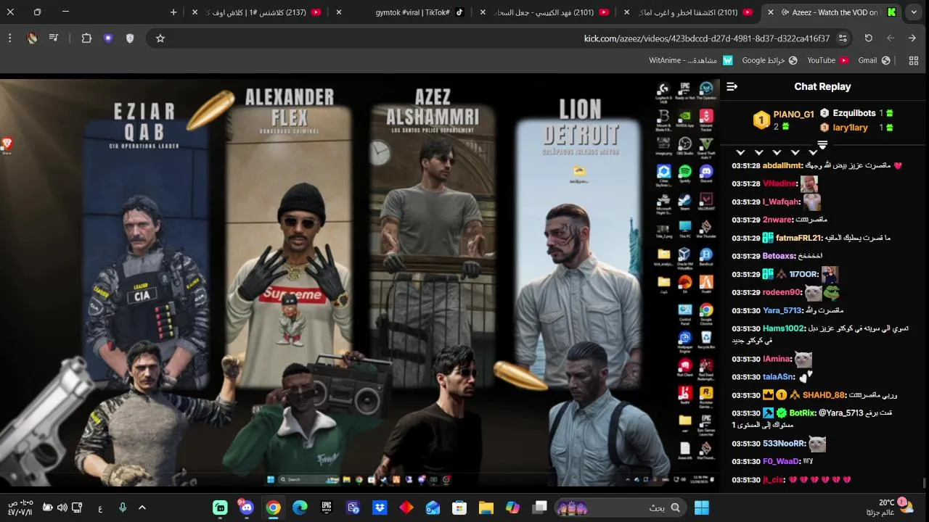Close the gymtok TikTok tab

[338, 12]
